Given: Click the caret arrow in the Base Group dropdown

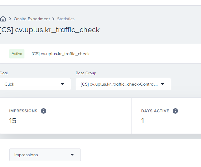Looking at the screenshot, I should (163, 84).
